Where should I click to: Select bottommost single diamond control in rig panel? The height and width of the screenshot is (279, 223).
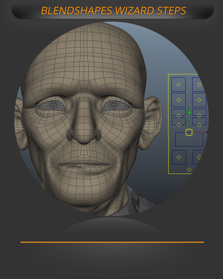point(189,170)
